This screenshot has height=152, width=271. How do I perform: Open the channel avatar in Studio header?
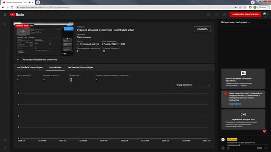(x=265, y=14)
